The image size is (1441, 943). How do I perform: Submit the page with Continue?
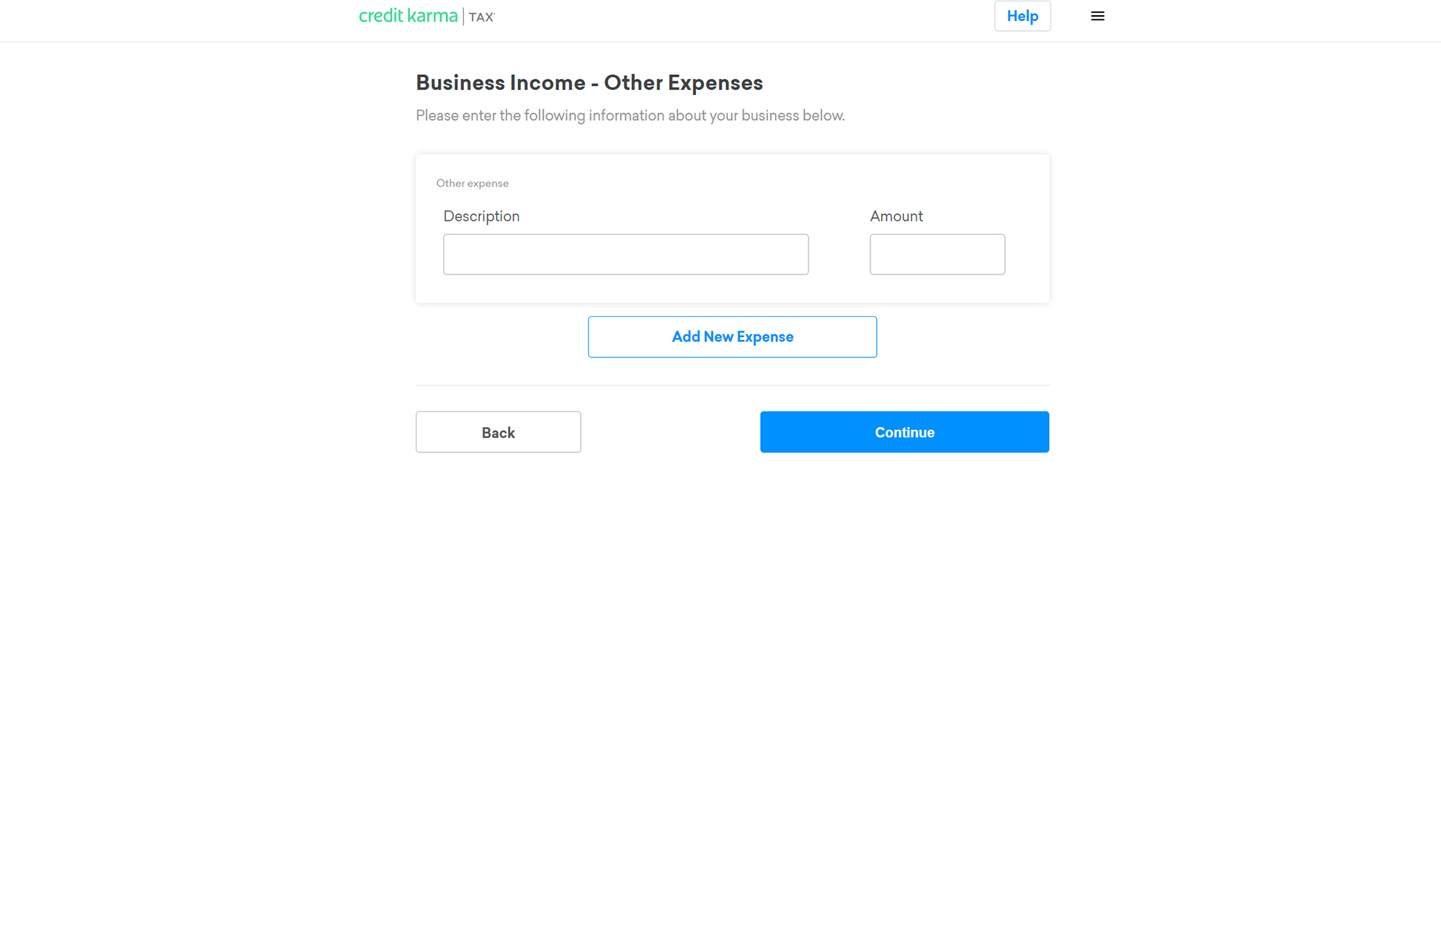tap(904, 432)
